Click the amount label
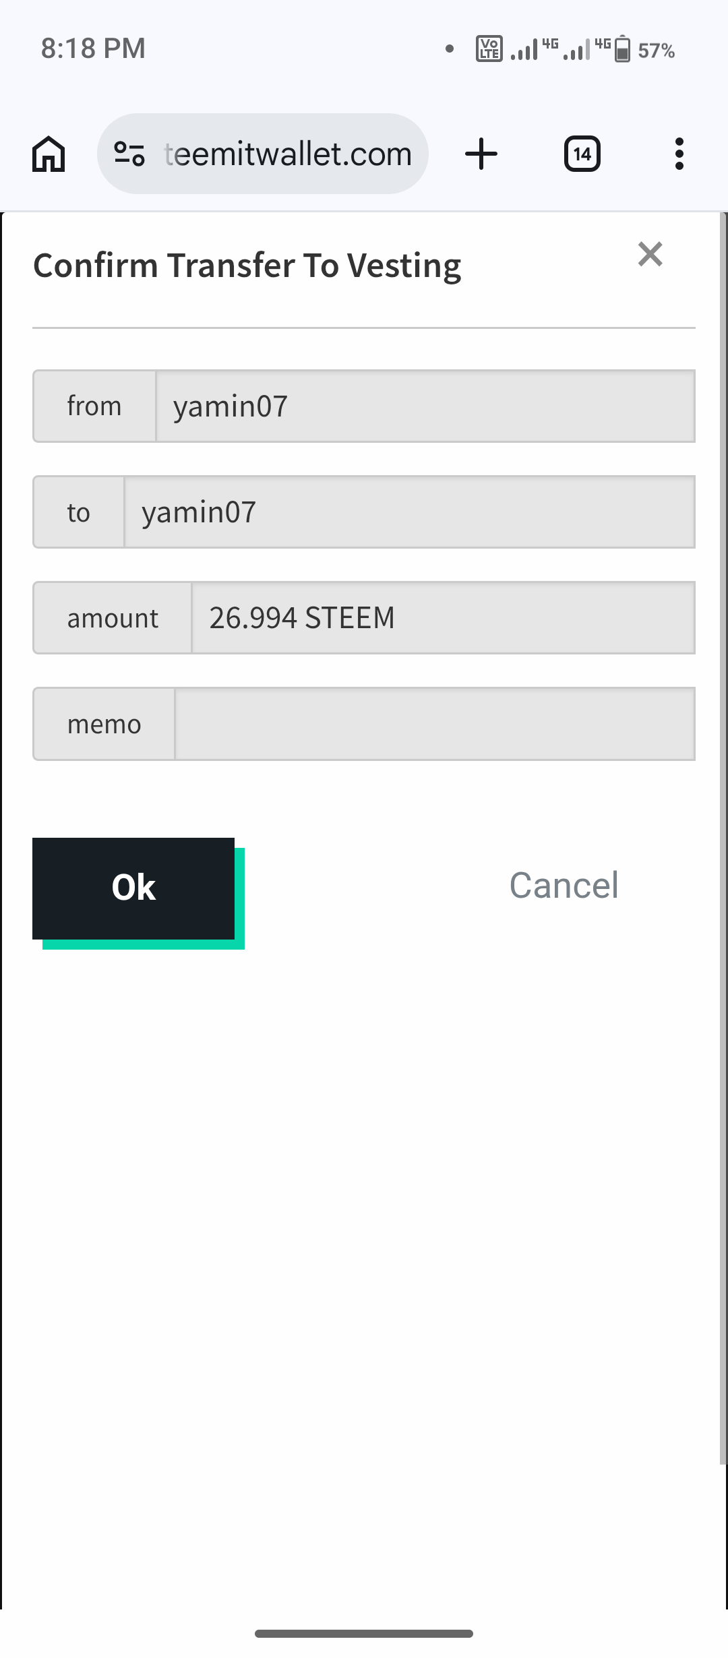 tap(113, 618)
